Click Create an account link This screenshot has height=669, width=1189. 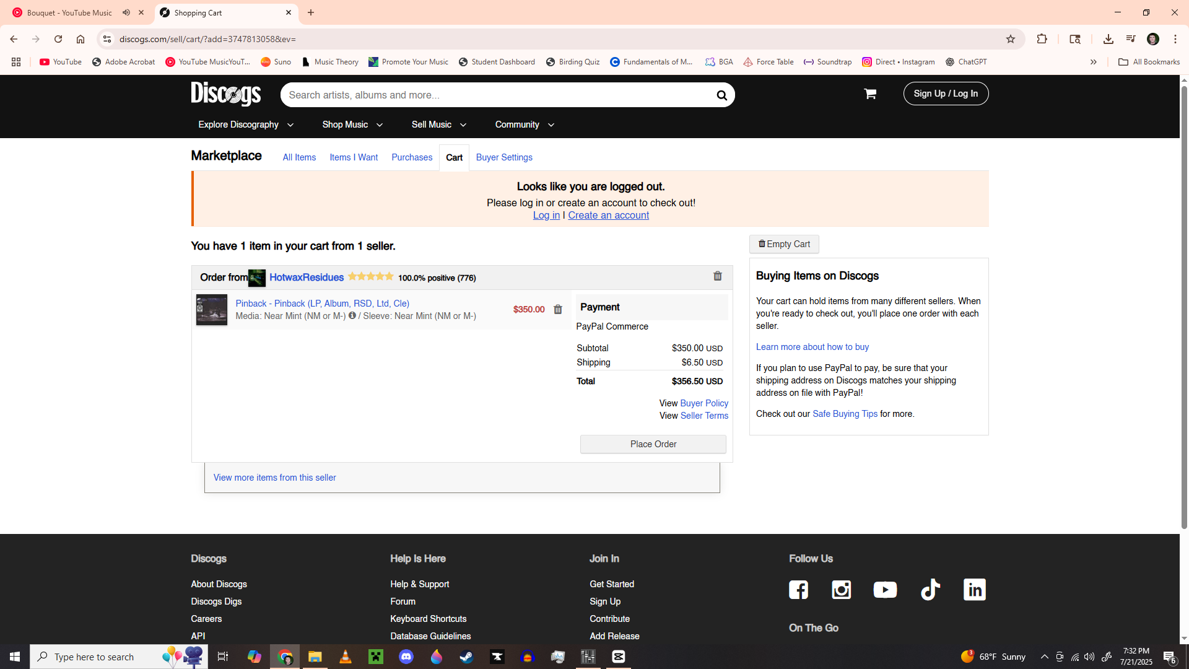click(608, 215)
